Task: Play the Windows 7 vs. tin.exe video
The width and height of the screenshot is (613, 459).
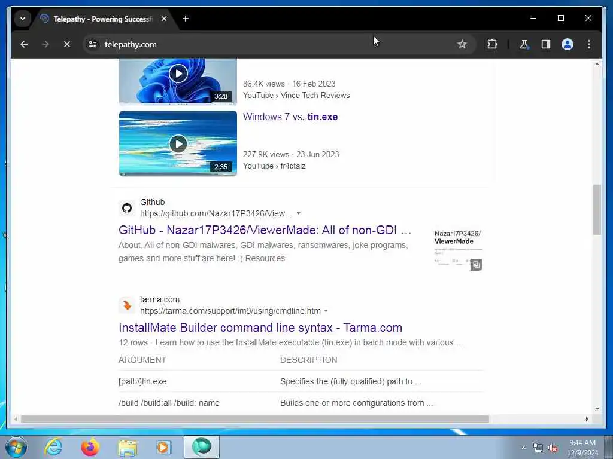Action: (x=178, y=143)
